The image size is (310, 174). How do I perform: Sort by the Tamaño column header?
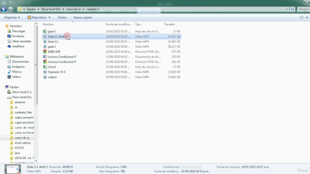click(x=170, y=24)
